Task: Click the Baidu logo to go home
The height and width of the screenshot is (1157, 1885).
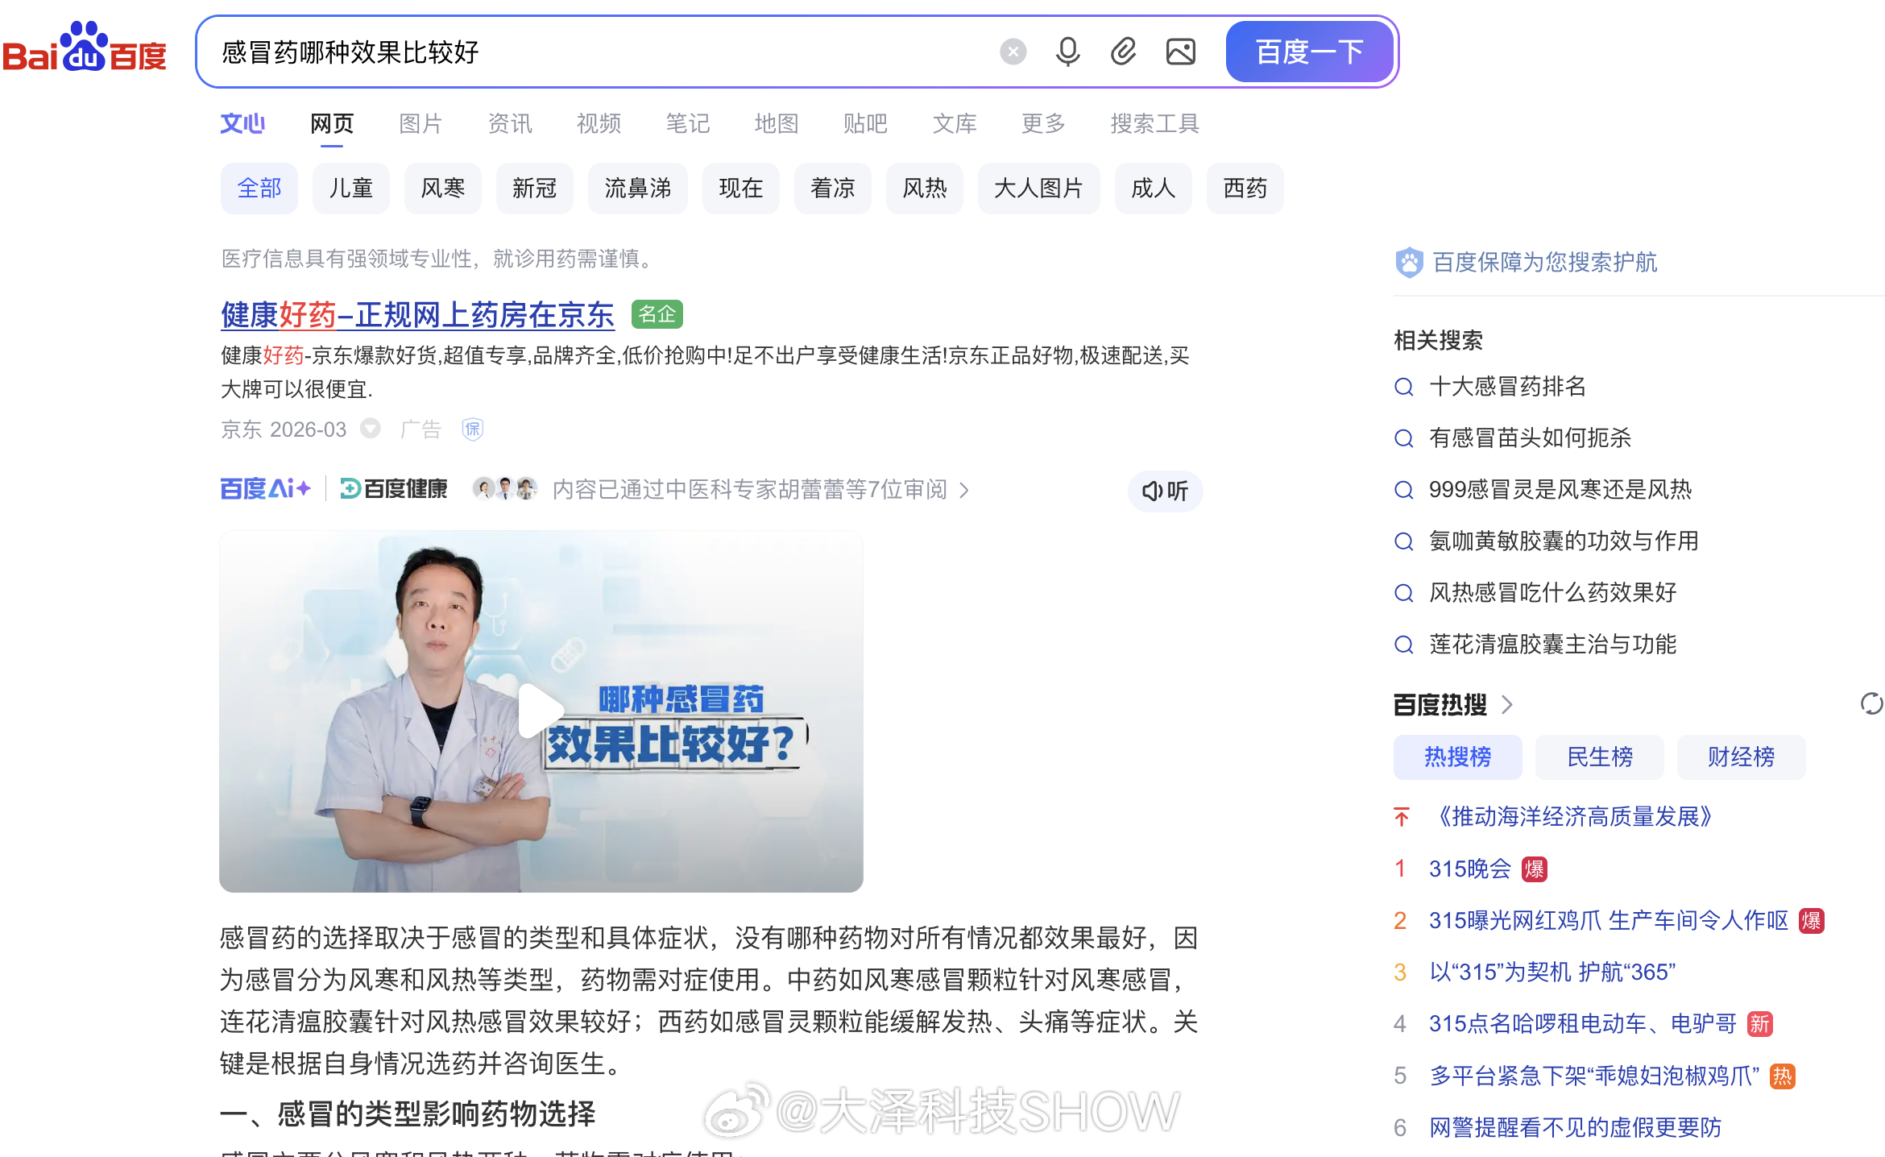Action: pyautogui.click(x=85, y=52)
